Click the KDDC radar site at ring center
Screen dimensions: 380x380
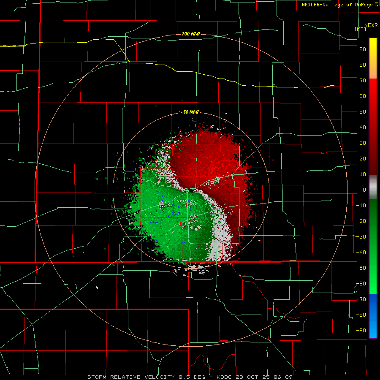pos(191,191)
